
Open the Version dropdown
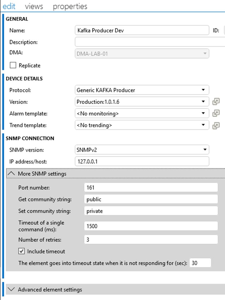tap(203, 102)
